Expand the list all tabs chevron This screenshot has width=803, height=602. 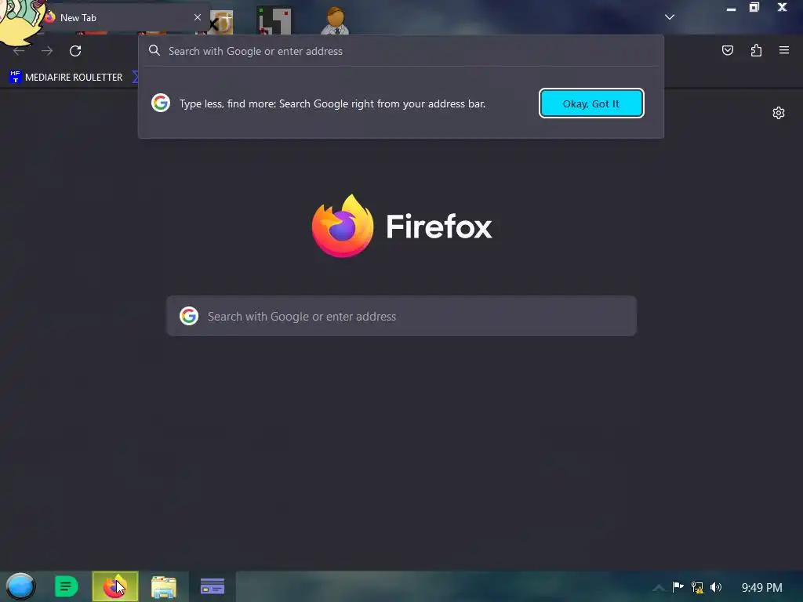670,17
